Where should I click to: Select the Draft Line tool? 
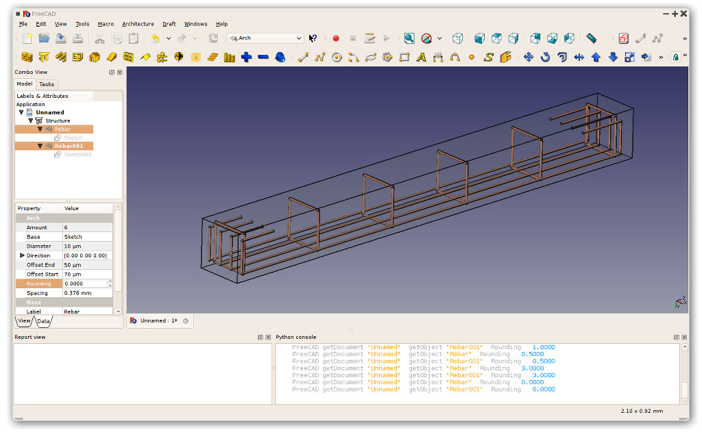pyautogui.click(x=303, y=58)
